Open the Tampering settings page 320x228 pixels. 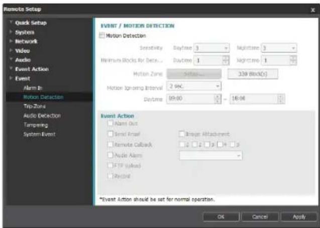36,125
